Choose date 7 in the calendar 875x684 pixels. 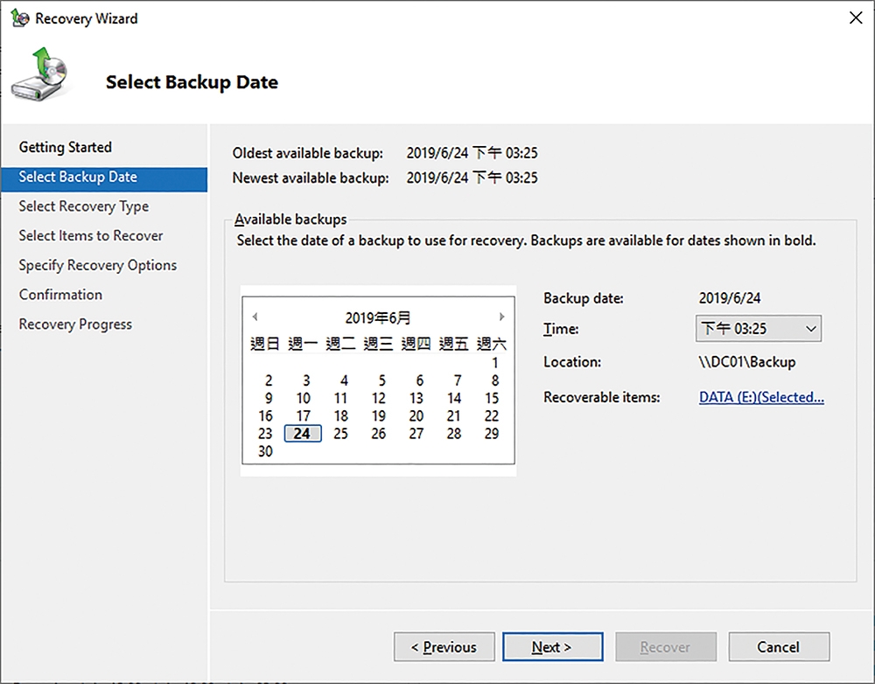click(x=457, y=380)
